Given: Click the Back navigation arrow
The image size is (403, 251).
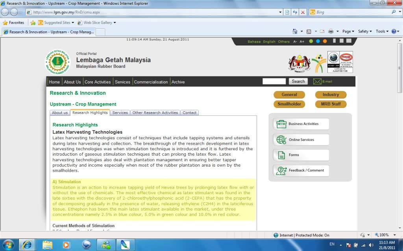Looking at the screenshot, I should coord(5,12).
